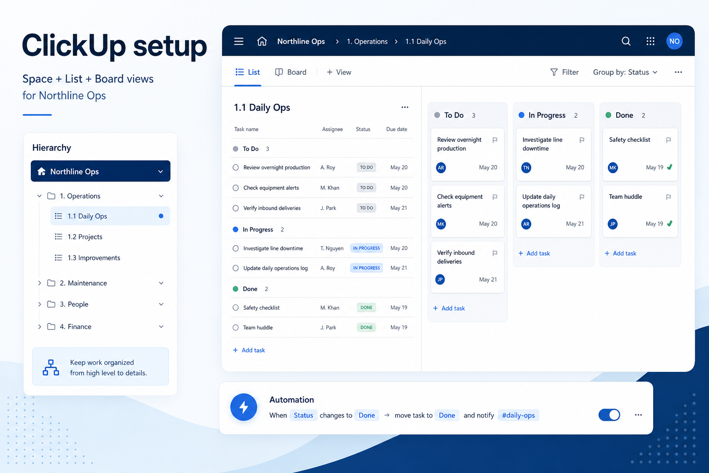This screenshot has height=473, width=709.
Task: Click AR avatar on Review overnight production card
Action: [441, 168]
